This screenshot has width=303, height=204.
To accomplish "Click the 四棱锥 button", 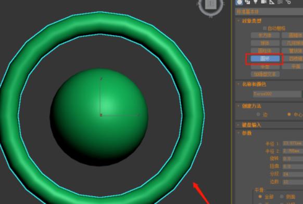I will click(x=292, y=59).
